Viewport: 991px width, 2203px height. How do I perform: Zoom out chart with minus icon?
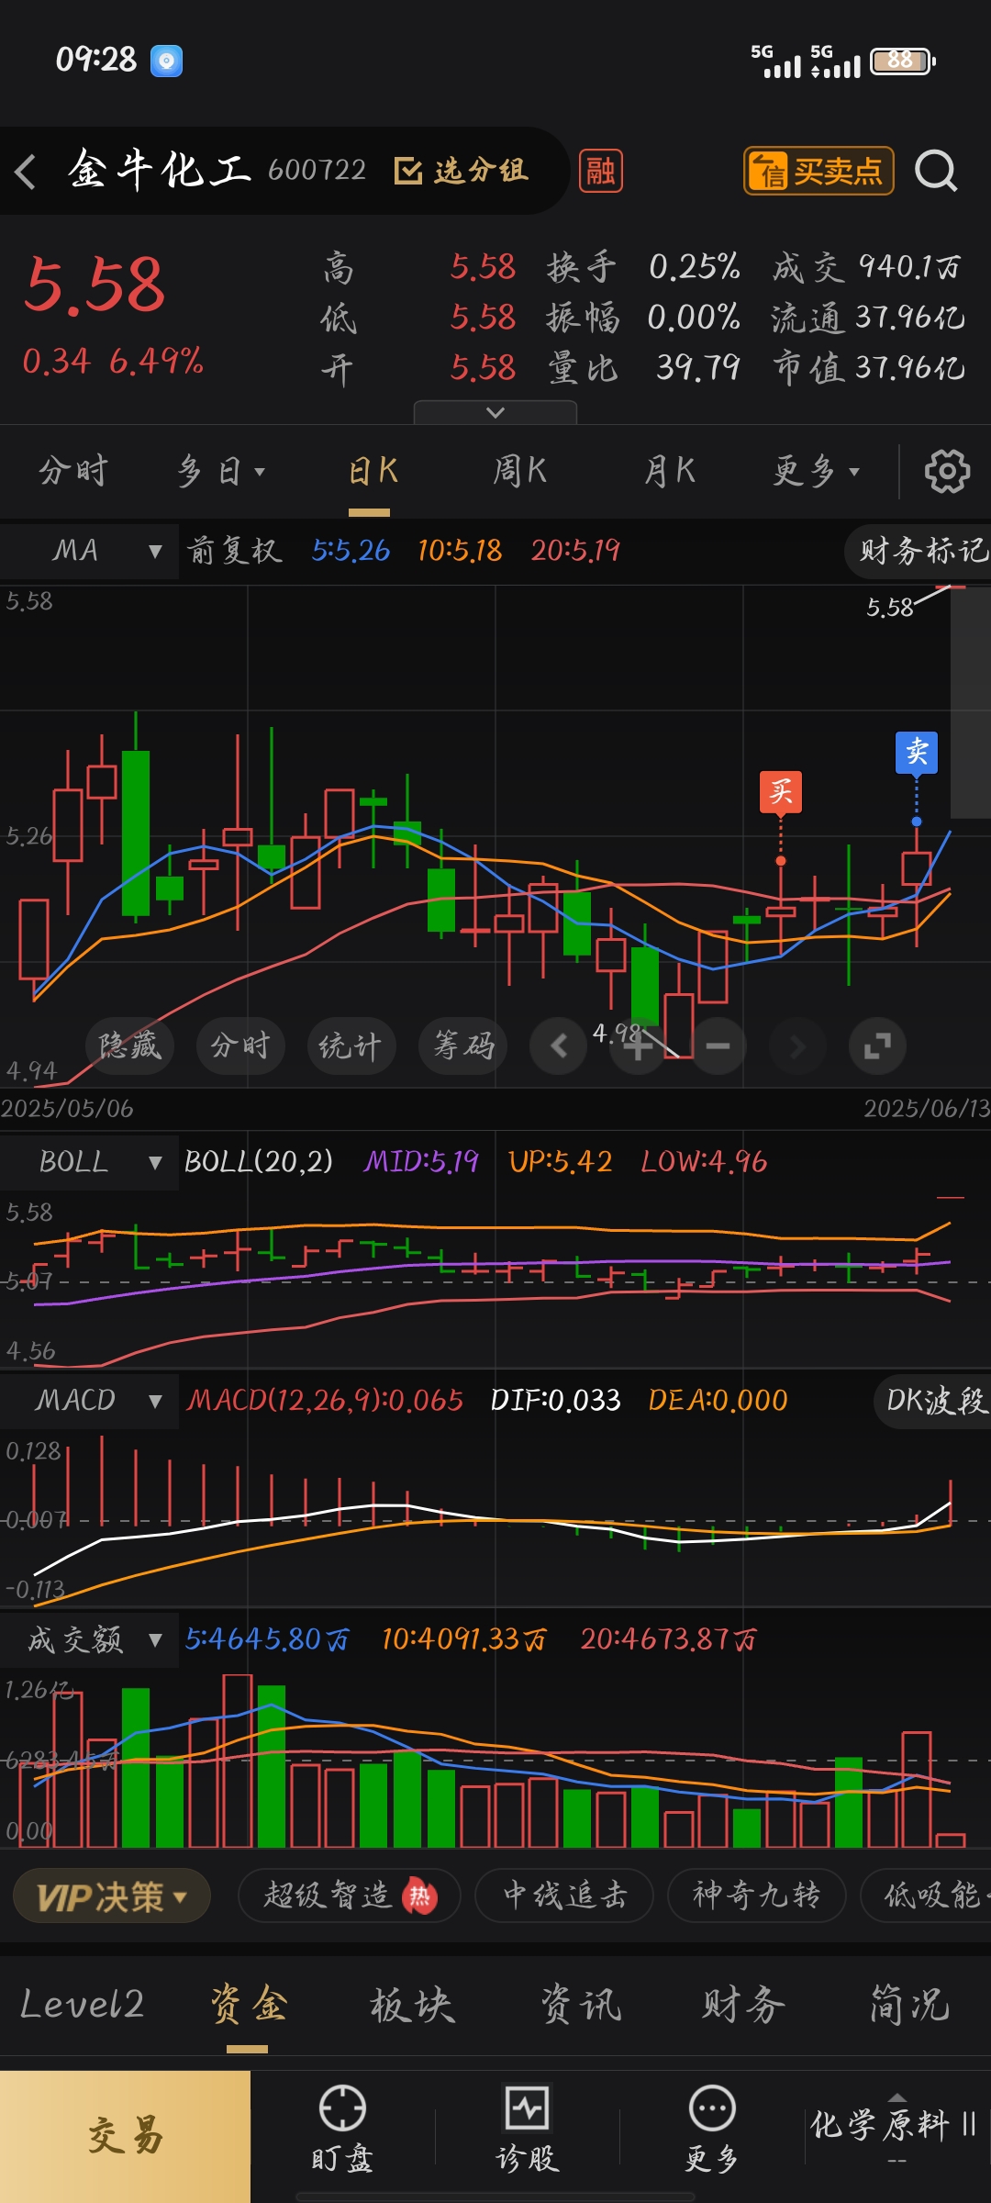(x=718, y=1046)
